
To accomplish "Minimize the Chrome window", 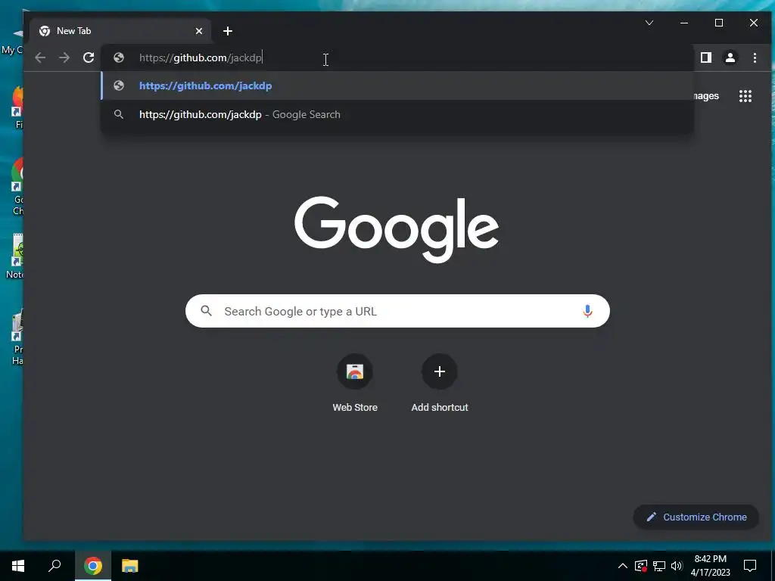I will 684,23.
